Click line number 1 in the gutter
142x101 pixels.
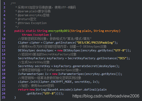(4, 3)
